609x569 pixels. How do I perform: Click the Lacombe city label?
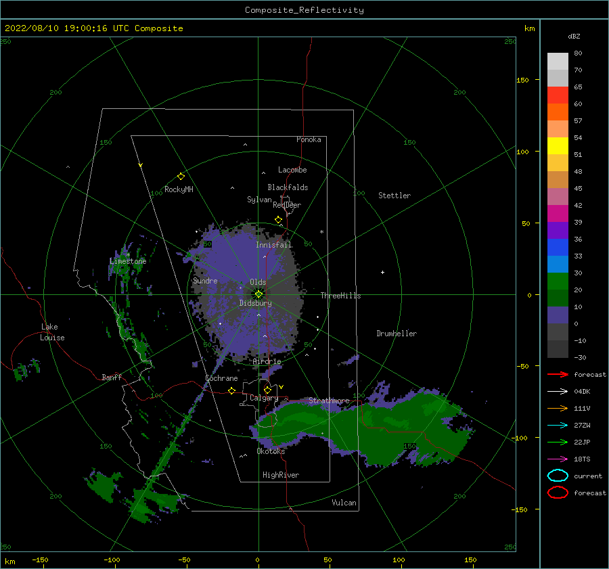292,170
